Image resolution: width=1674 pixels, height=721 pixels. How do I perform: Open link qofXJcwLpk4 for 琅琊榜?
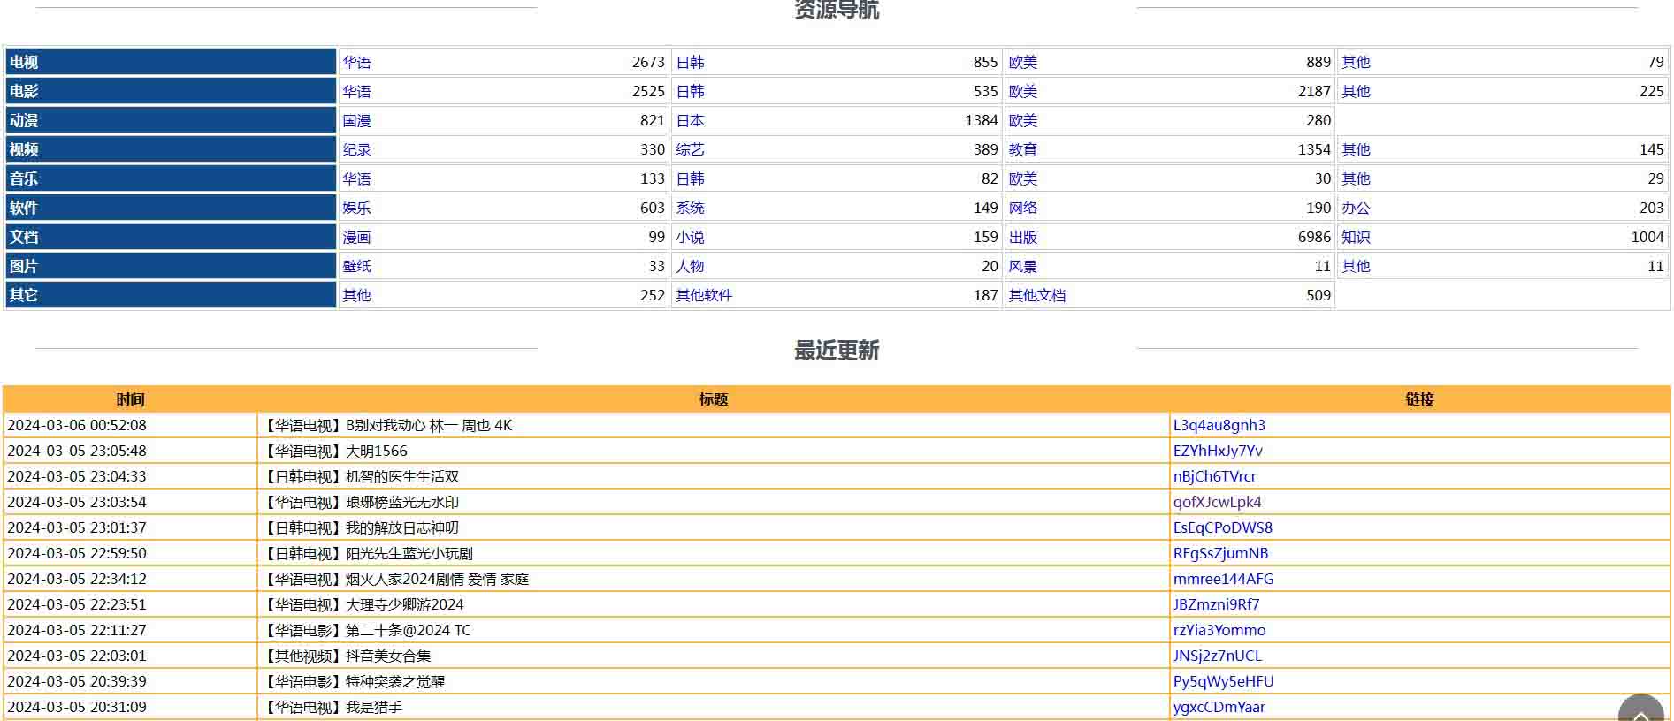[1217, 502]
